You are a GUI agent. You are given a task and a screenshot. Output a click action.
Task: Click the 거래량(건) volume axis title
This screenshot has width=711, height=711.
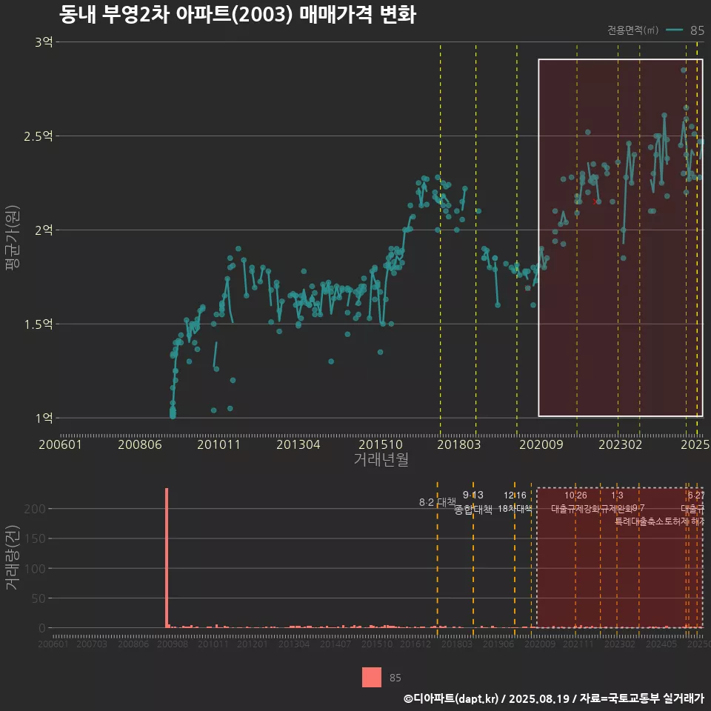tap(13, 557)
